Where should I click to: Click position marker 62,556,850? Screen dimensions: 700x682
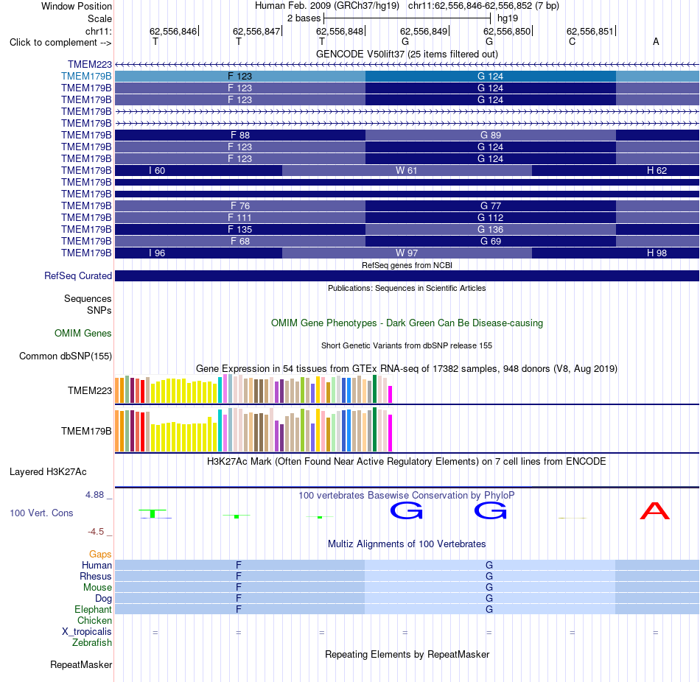click(508, 31)
